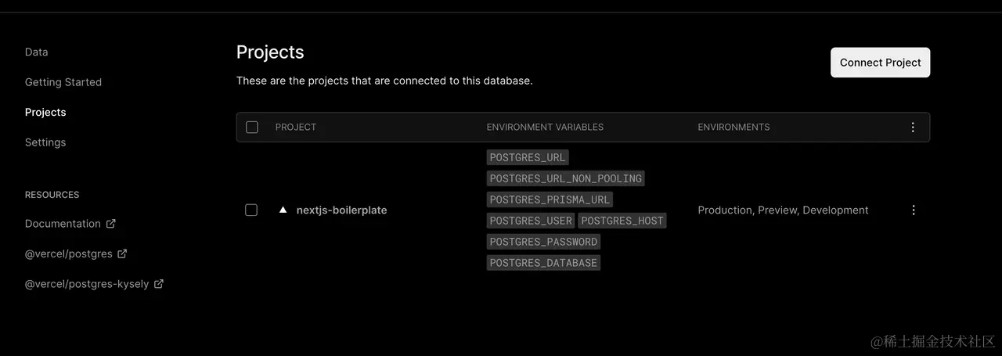Open the Documentation resource link

point(63,224)
